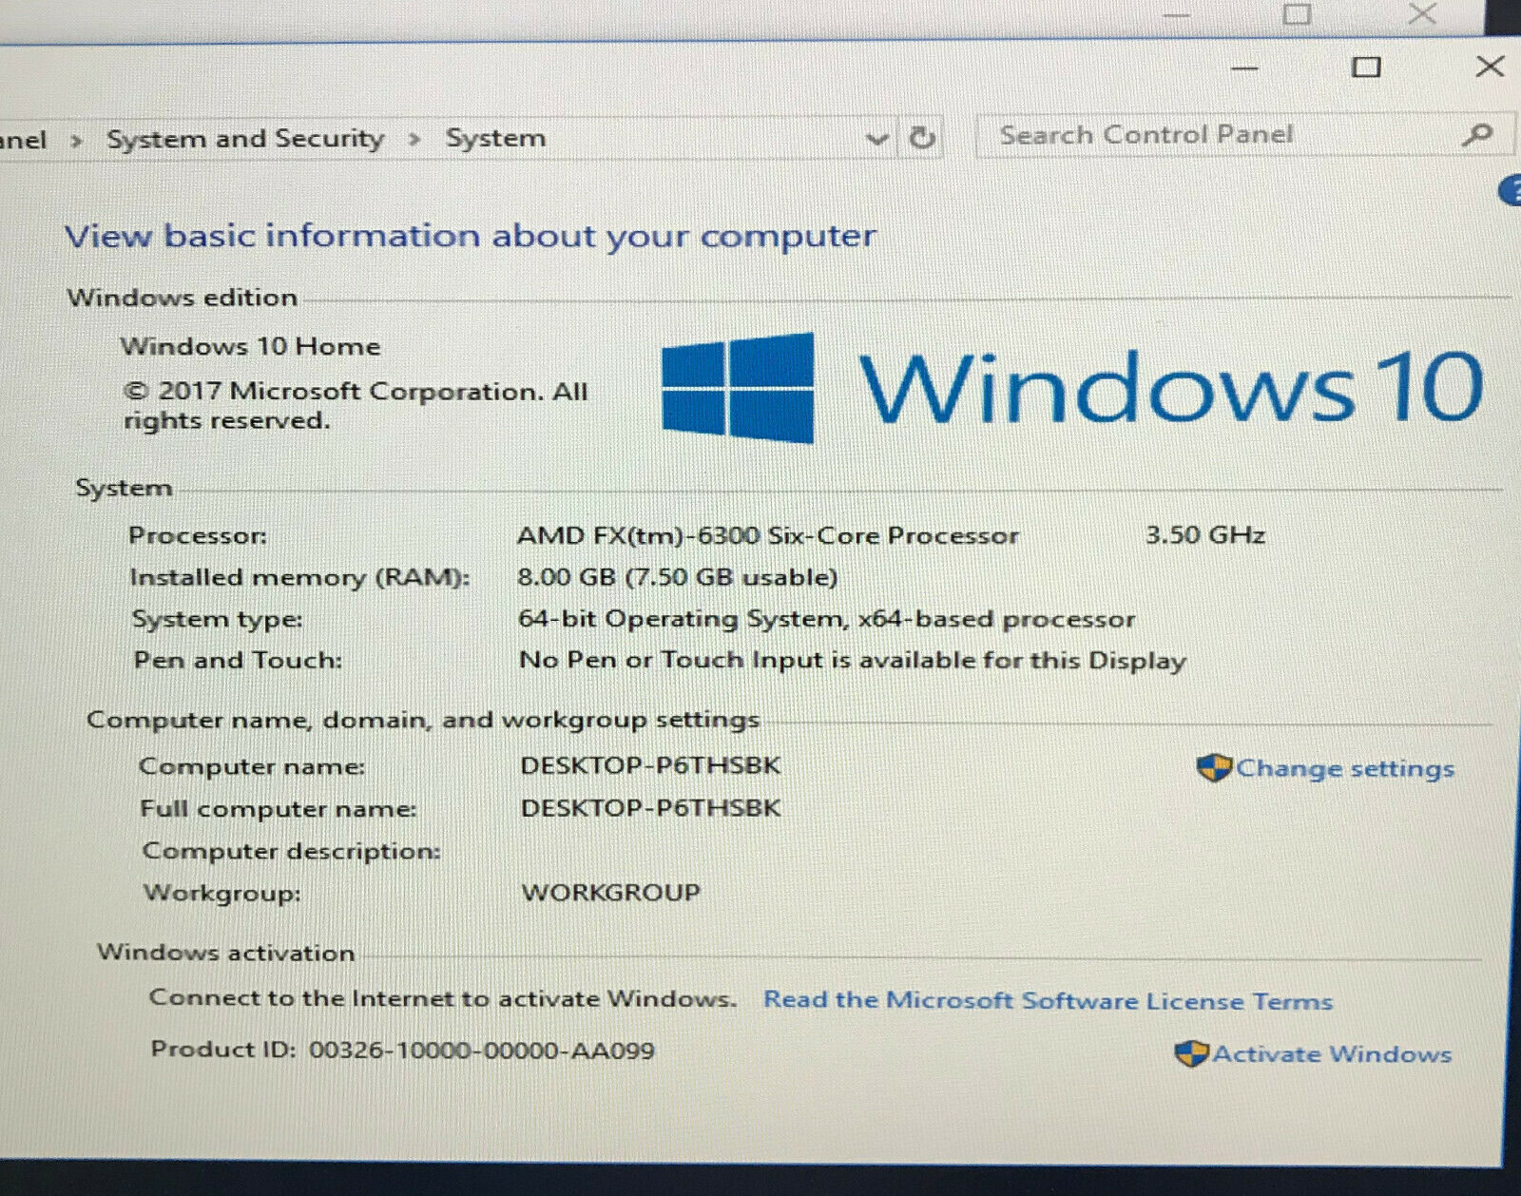The width and height of the screenshot is (1521, 1196).
Task: Click the 'Workgroup:' label
Action: click(222, 893)
